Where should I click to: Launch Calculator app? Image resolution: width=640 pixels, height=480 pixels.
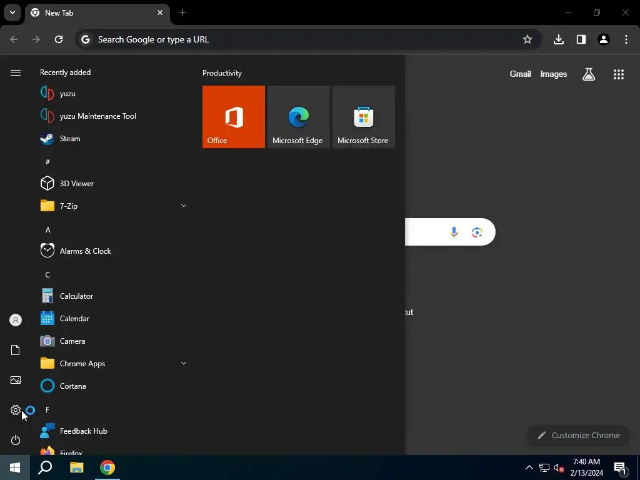click(114, 296)
